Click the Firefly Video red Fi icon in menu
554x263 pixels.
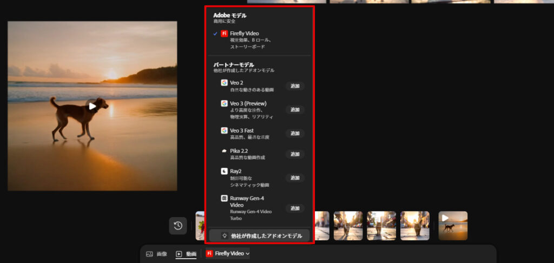point(224,34)
